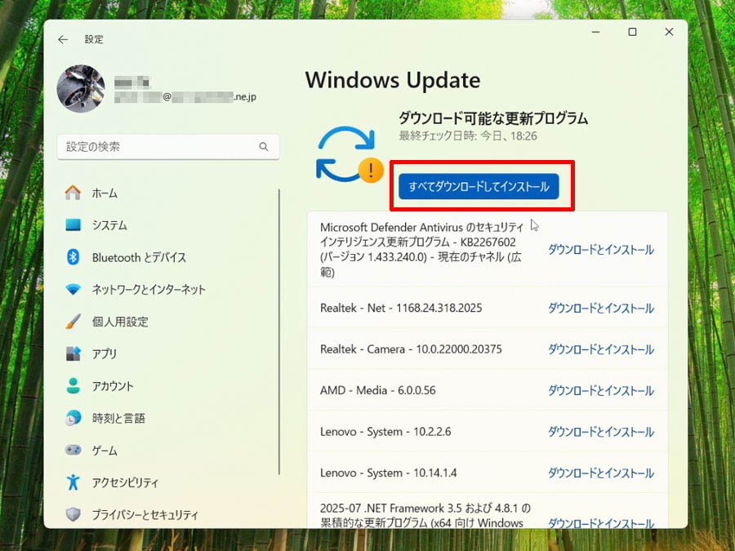Go back with the arrow button
This screenshot has height=551, width=735.
[63, 39]
